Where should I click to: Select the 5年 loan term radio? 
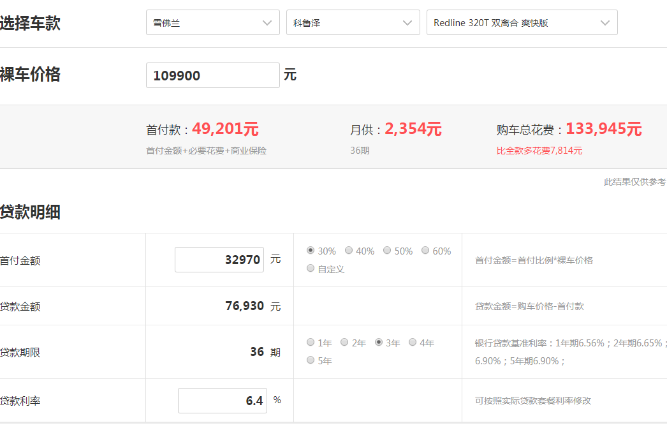coord(311,360)
